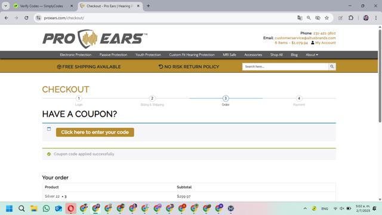Open the notification bell in system tray
Viewport: 382px width, 215px height.
374,208
